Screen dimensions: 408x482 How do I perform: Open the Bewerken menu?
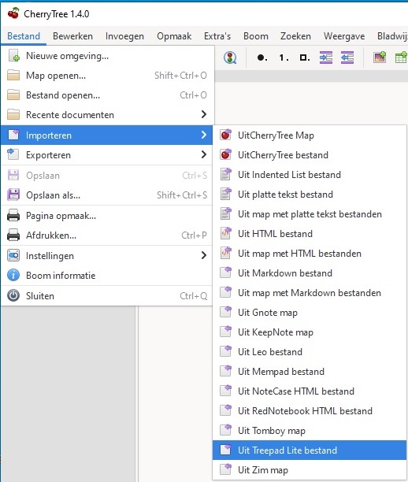click(72, 36)
